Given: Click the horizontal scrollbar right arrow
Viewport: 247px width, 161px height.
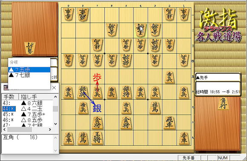Looking at the screenshot, I should coord(50,129).
